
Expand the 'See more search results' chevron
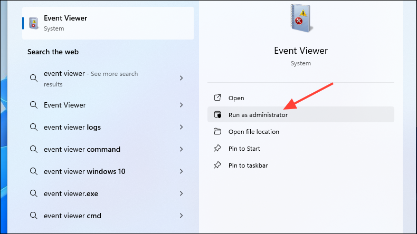(182, 78)
